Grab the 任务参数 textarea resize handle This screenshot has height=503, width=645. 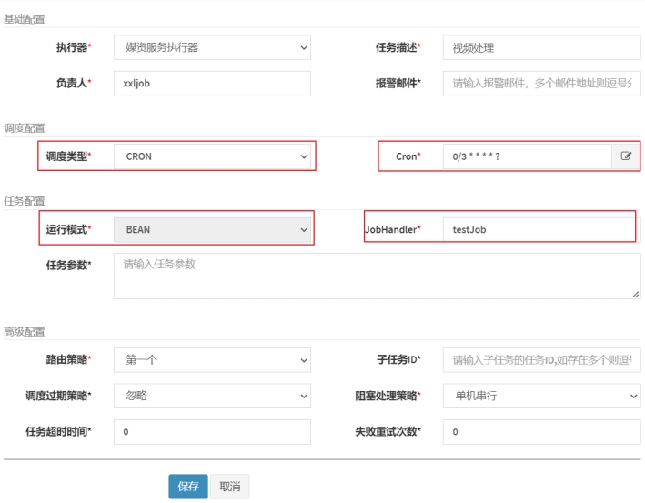coord(635,294)
